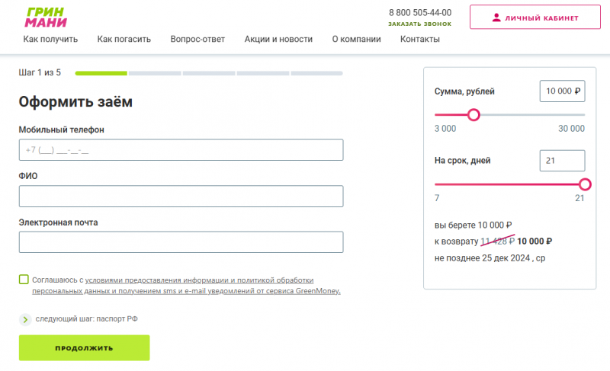
Task: Navigate to Контакты
Action: [420, 40]
